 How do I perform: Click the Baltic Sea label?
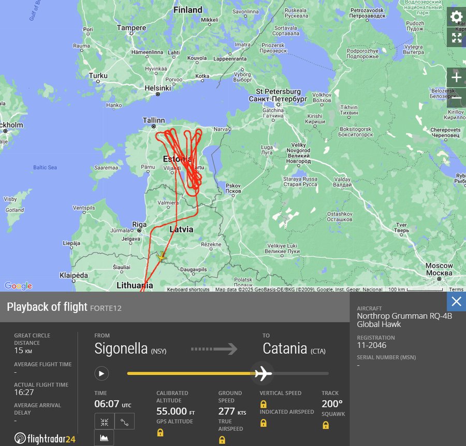(45, 168)
